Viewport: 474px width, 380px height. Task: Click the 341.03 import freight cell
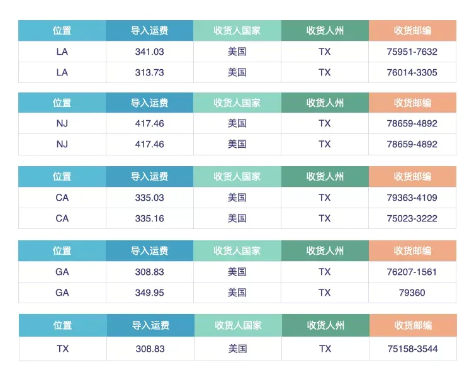(x=150, y=52)
